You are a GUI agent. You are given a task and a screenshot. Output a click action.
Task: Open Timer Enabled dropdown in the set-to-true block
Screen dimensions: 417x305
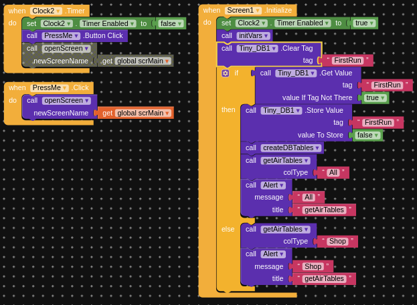click(x=303, y=23)
